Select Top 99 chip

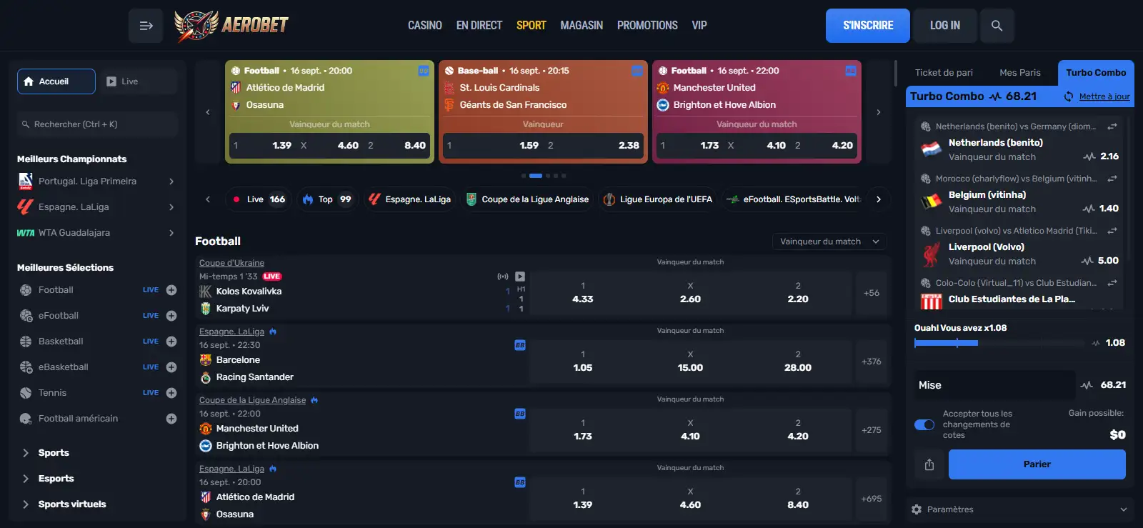click(x=327, y=199)
